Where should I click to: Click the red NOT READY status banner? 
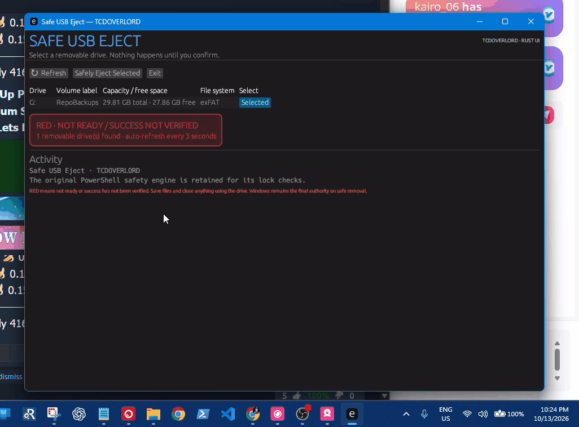pos(126,130)
